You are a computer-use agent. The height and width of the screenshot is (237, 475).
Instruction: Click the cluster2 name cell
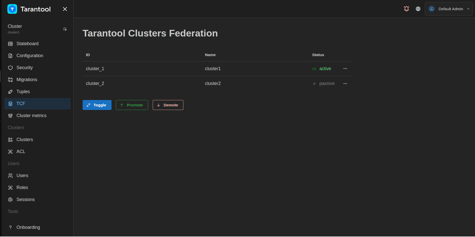tap(213, 83)
